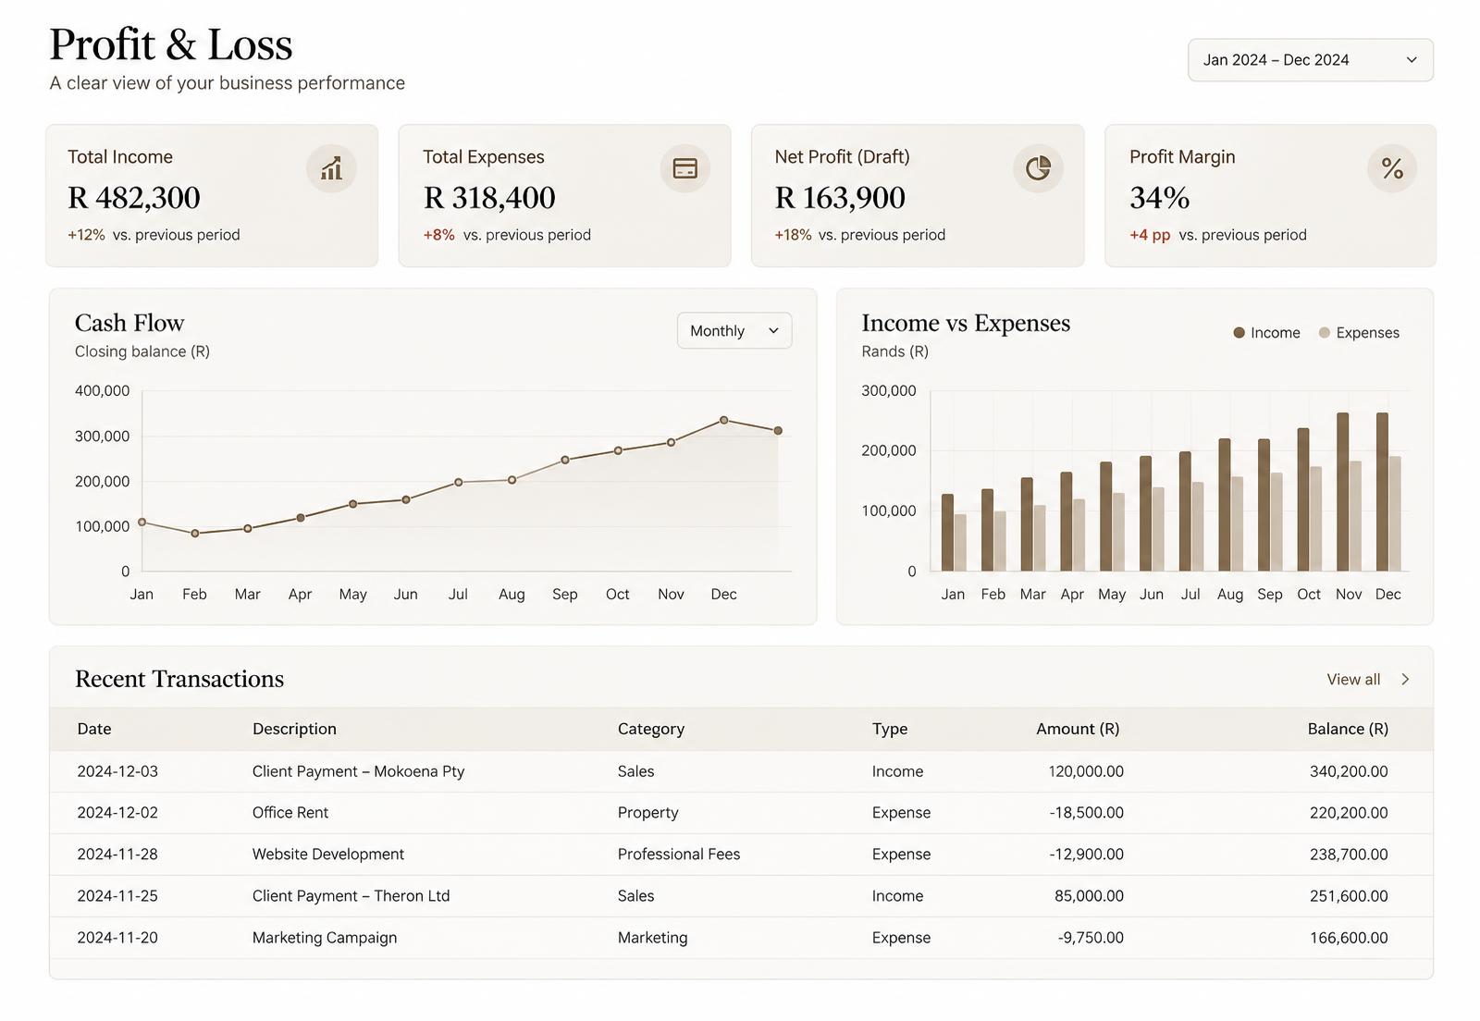Click the +8% change on Total Expenses
1480x1021 pixels.
tap(439, 235)
